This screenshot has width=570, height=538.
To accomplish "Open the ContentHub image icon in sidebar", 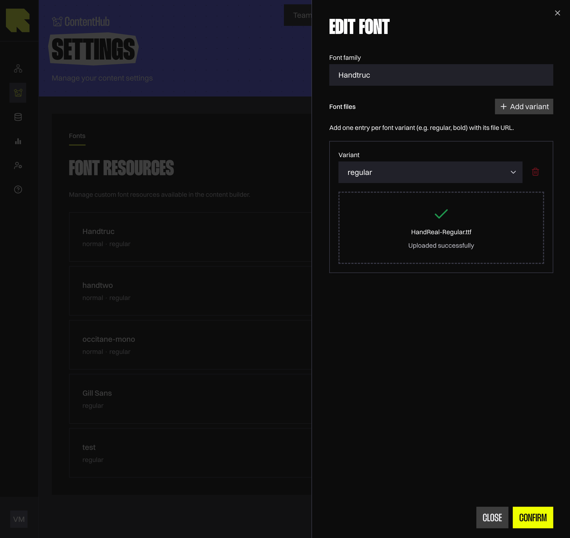I will [x=18, y=93].
